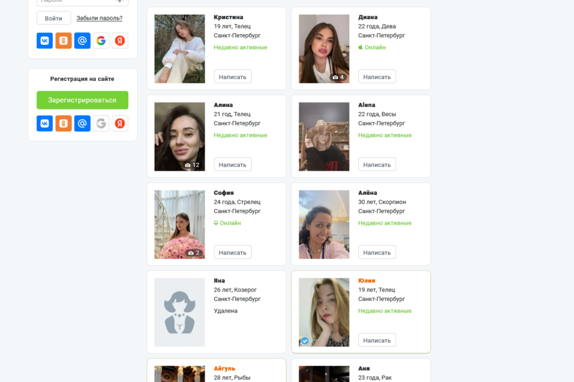Screen dimensions: 574x382
Task: Open the profile name Алёна
Action: [367, 193]
